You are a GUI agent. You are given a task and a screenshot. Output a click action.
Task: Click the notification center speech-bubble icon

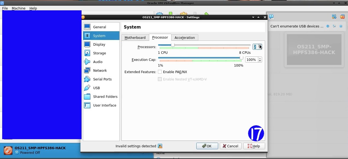(271, 17)
